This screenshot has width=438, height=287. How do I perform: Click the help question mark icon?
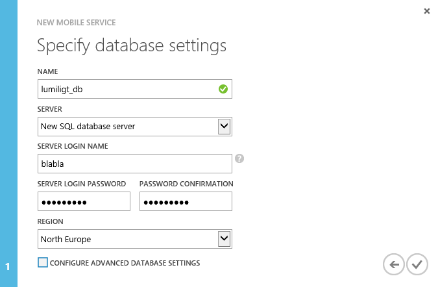coord(239,158)
